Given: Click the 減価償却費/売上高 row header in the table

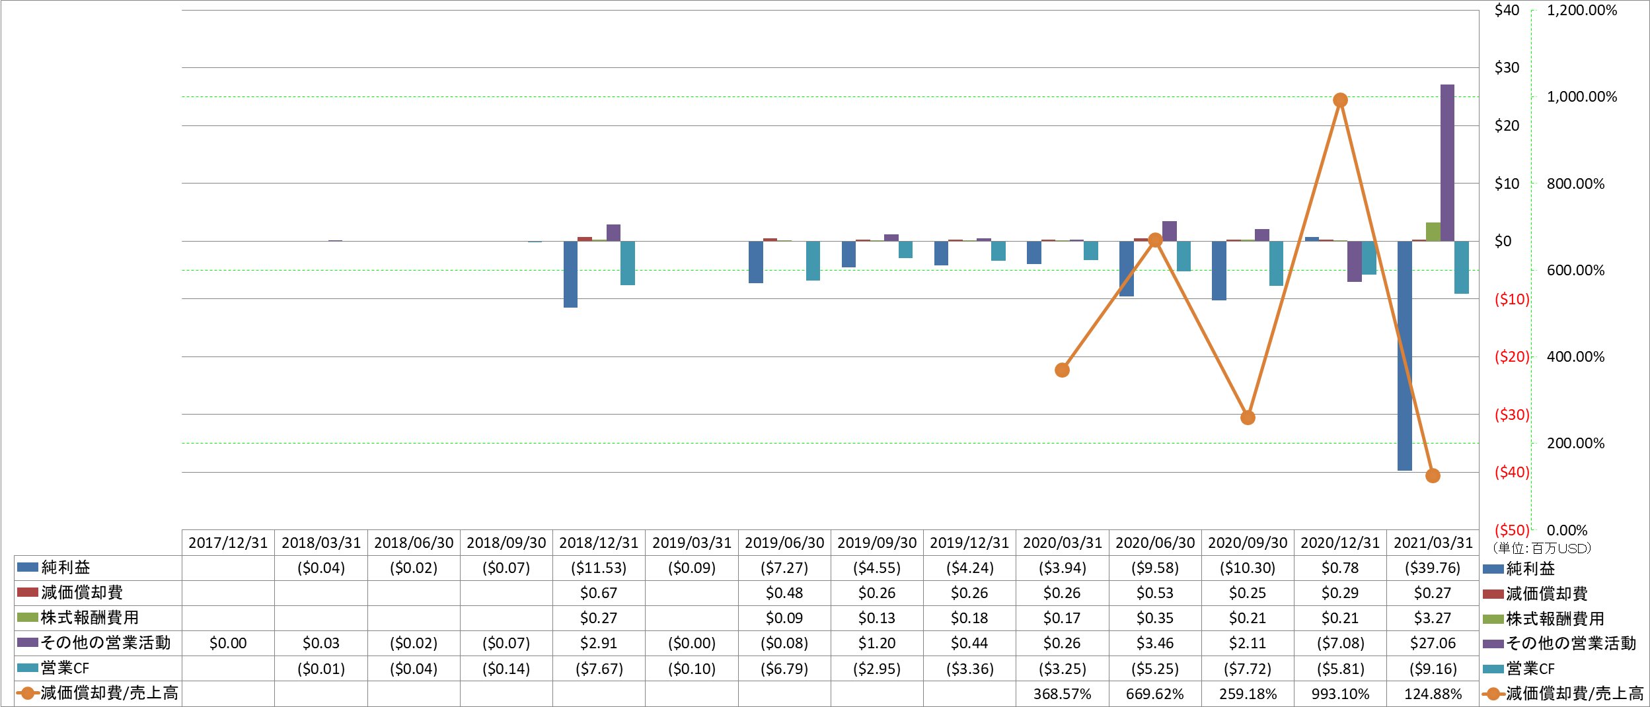Looking at the screenshot, I should (98, 693).
